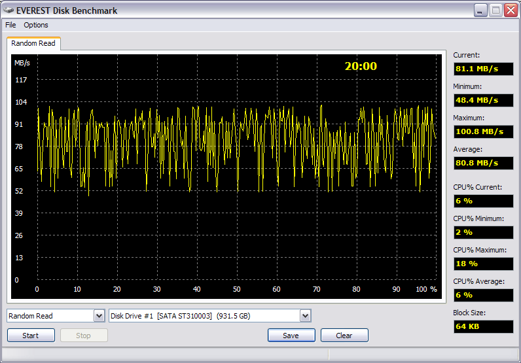Select the Random Read tab
The height and width of the screenshot is (363, 521).
click(33, 43)
